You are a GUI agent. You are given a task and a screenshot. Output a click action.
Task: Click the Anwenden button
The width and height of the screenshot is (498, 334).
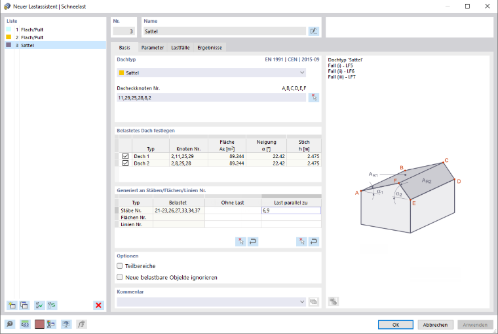[x=475, y=324]
